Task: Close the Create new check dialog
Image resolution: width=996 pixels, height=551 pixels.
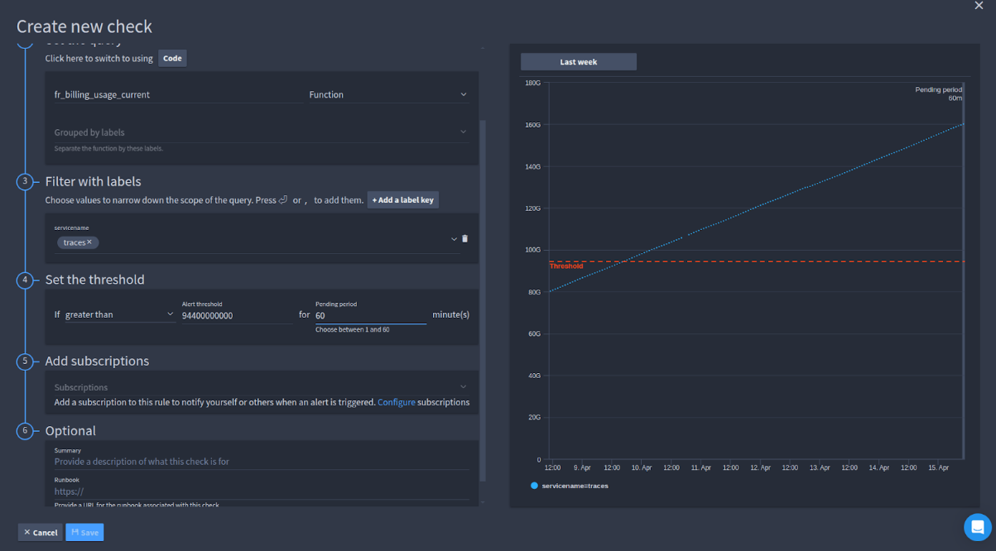Action: tap(979, 6)
